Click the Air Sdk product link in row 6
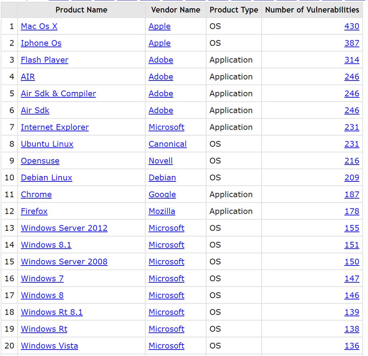368x356 pixels. pyautogui.click(x=35, y=110)
